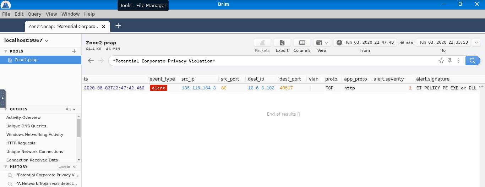
Task: Click the event_type column header
Action: 162,79
